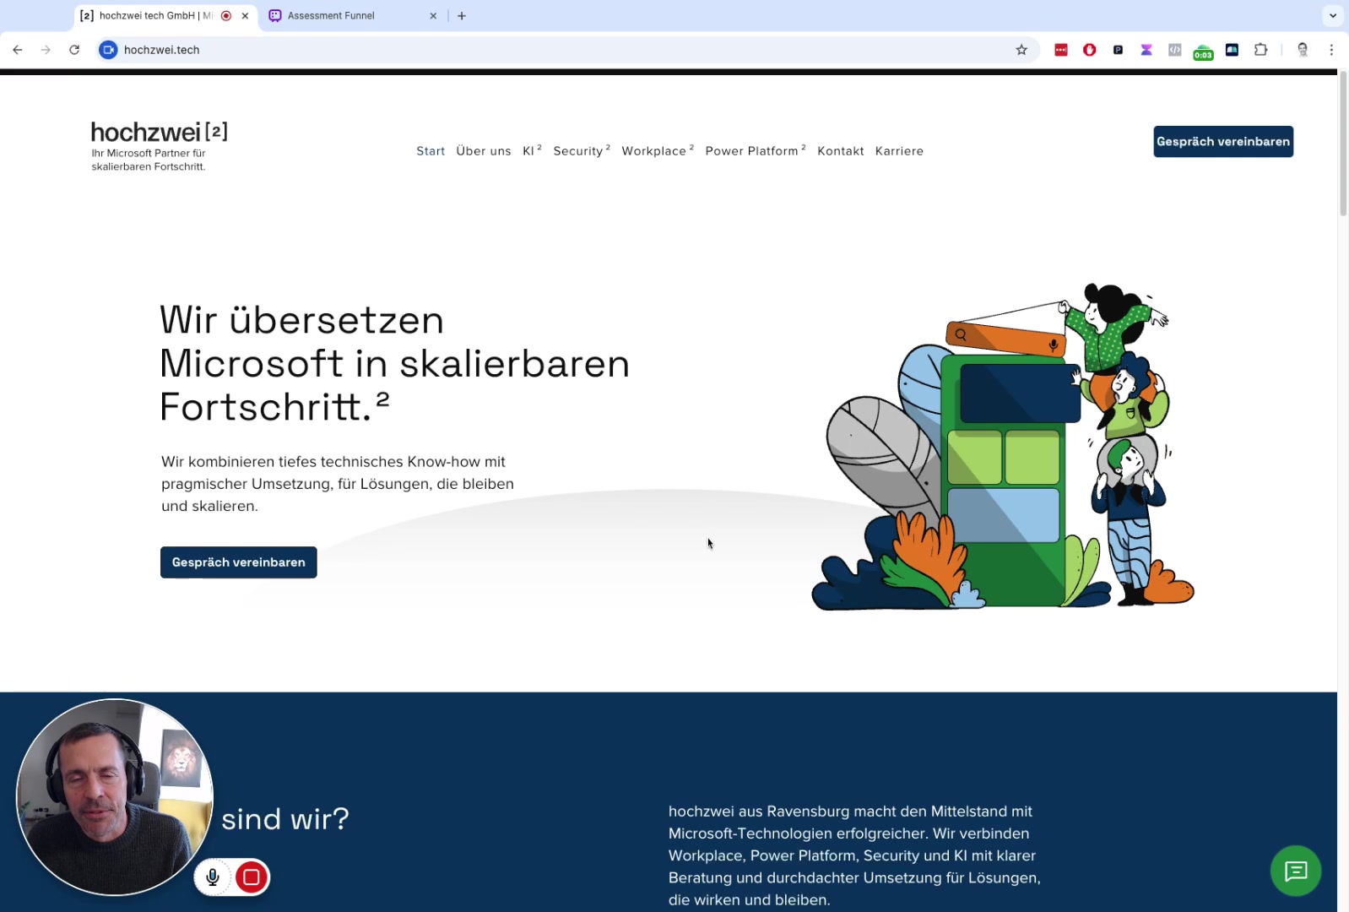Image resolution: width=1349 pixels, height=912 pixels.
Task: Click the presenter webcam bubble
Action: [x=115, y=797]
